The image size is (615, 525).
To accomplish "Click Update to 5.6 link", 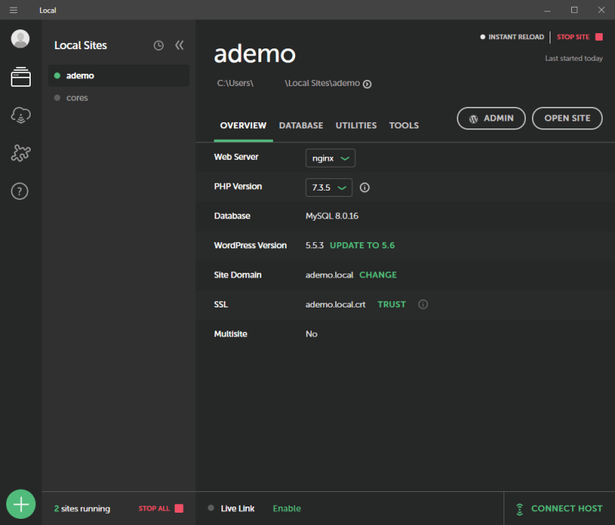I will (362, 245).
